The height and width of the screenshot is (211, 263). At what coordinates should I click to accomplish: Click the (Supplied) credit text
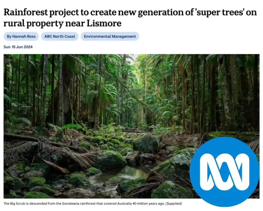pos(174,204)
